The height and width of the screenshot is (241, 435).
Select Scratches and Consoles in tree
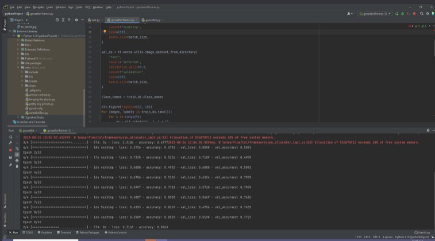click(29, 122)
